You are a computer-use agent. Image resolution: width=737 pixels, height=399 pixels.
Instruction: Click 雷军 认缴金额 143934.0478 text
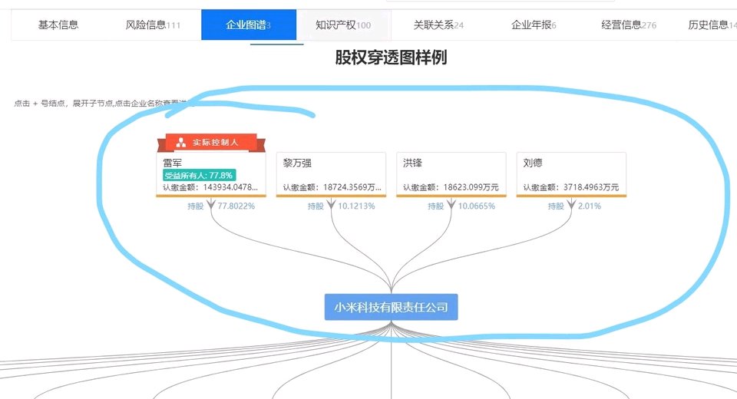(210, 187)
